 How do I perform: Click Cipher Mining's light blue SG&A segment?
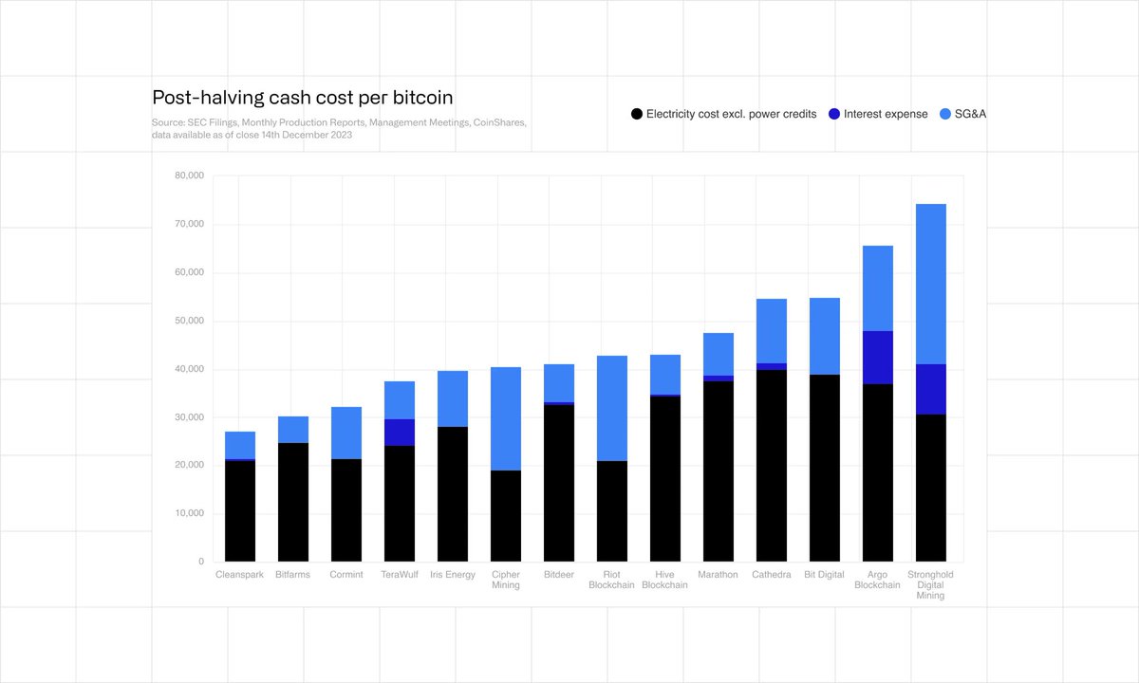(506, 418)
